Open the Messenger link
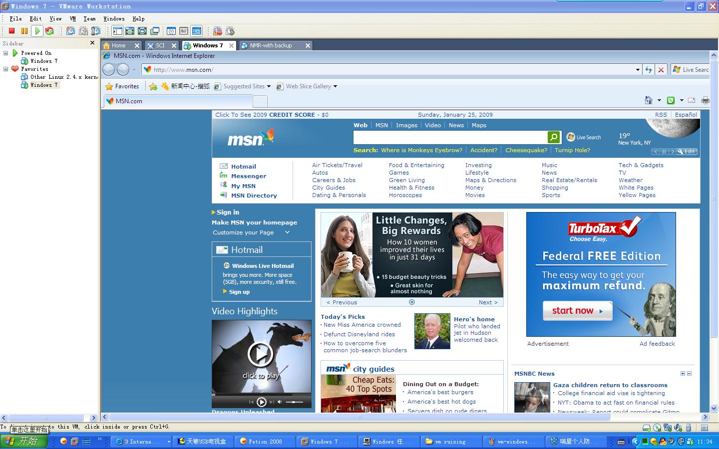 click(x=249, y=176)
